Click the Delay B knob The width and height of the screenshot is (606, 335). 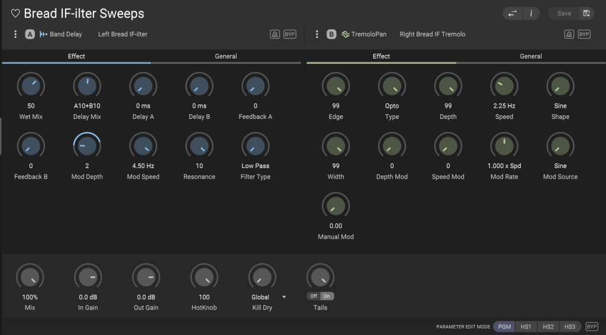(199, 86)
